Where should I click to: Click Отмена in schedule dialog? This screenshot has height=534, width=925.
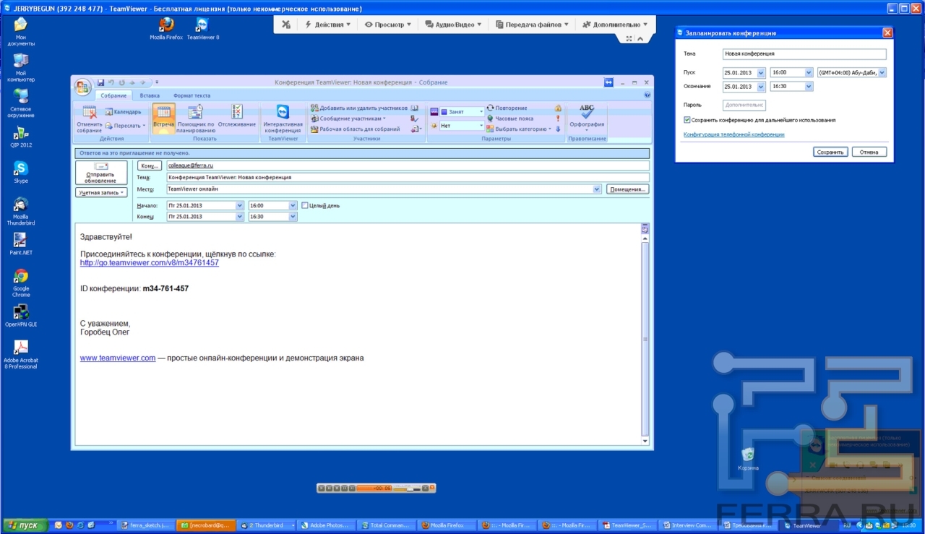(x=869, y=152)
